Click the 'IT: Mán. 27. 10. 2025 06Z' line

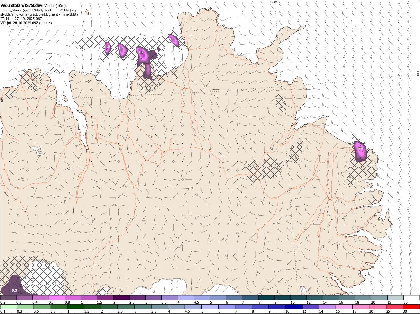click(21, 19)
